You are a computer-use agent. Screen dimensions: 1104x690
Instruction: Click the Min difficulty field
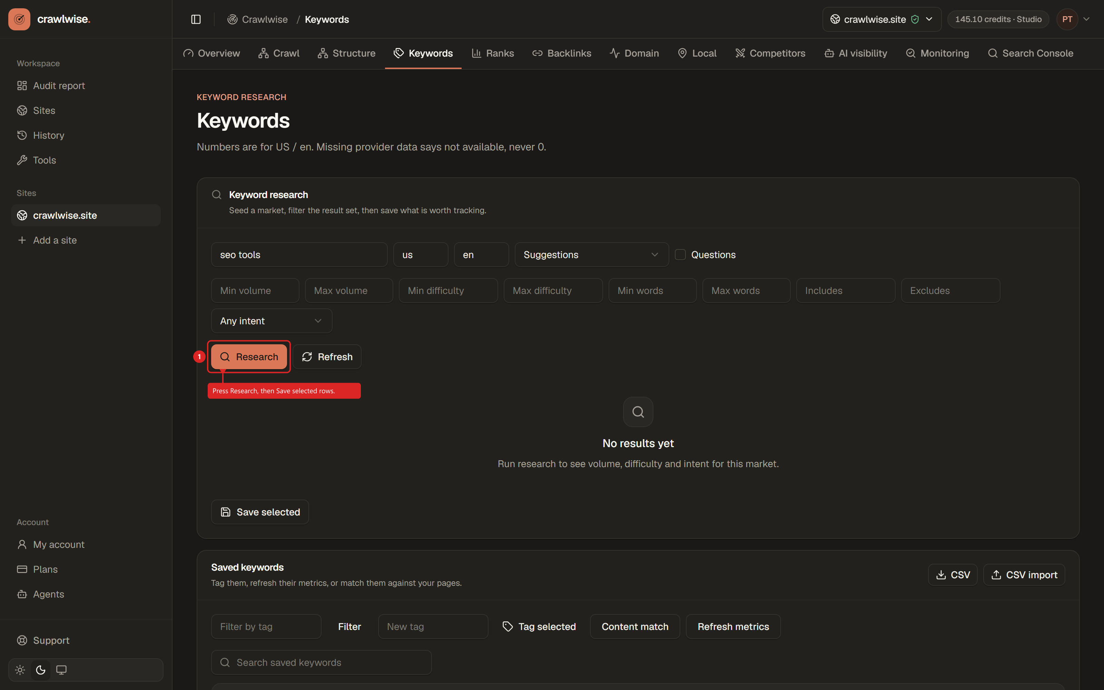click(x=448, y=291)
